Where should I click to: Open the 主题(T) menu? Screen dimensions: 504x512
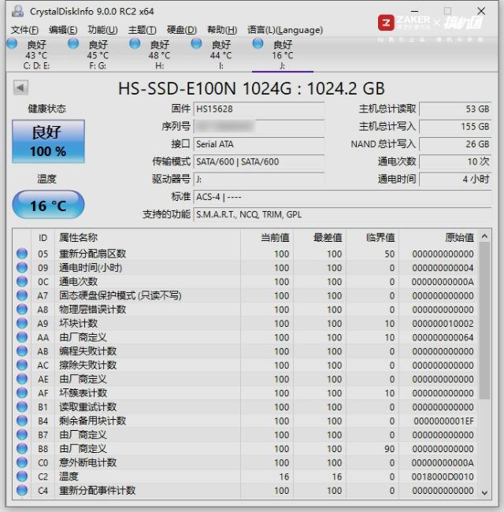pyautogui.click(x=142, y=30)
